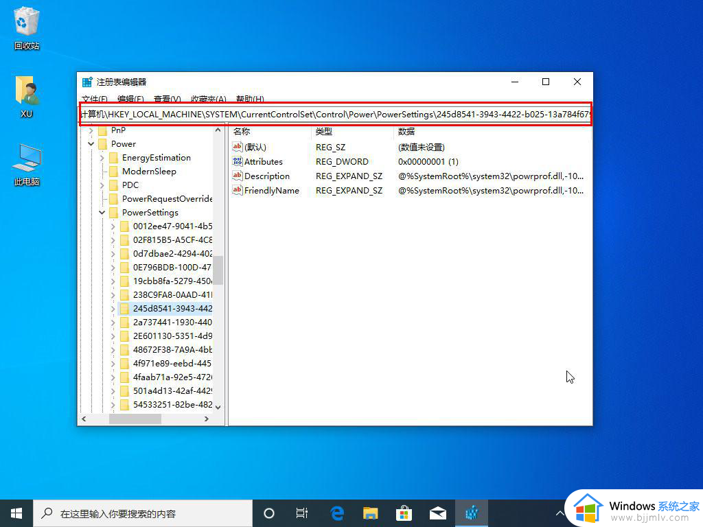Screen dimensions: 703x527
Task: Expand the EnergyEstimation tree node
Action: (102, 158)
